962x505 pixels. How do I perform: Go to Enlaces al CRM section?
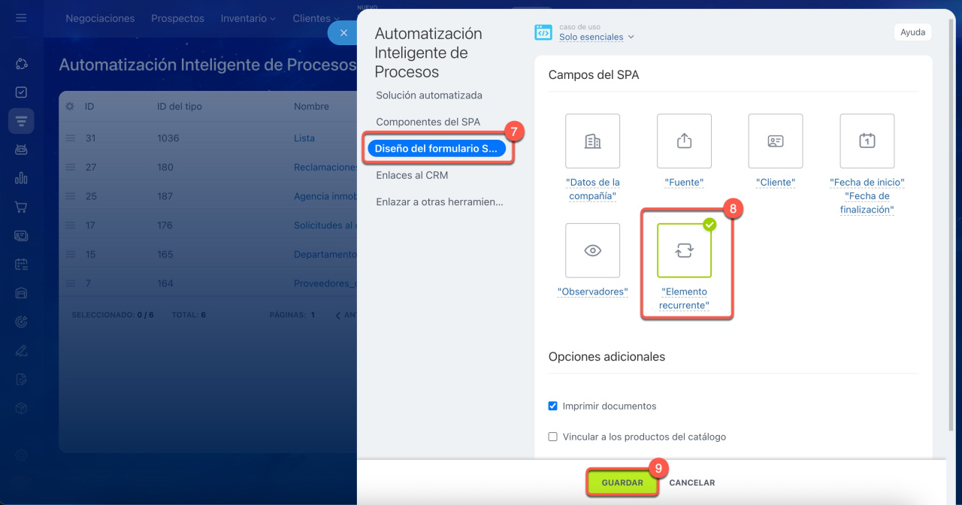coord(412,175)
